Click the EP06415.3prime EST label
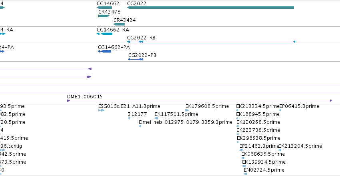The width and height of the screenshot is (340, 176). pos(299,106)
